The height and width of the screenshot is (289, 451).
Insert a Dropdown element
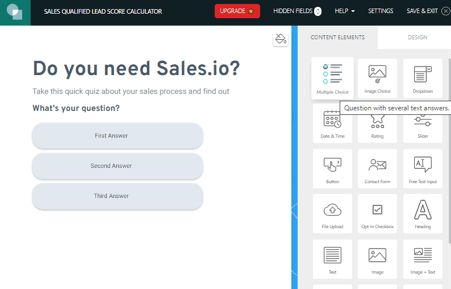pos(423,78)
